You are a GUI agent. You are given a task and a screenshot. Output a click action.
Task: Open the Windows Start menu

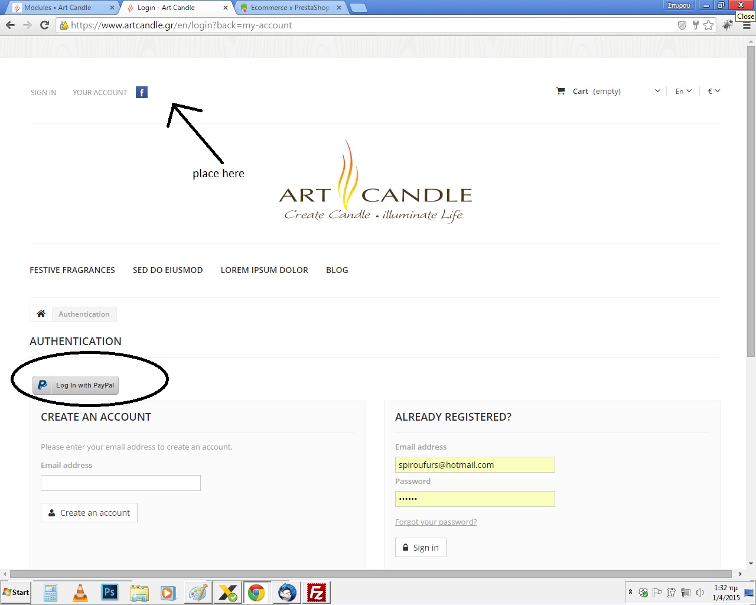tap(16, 593)
